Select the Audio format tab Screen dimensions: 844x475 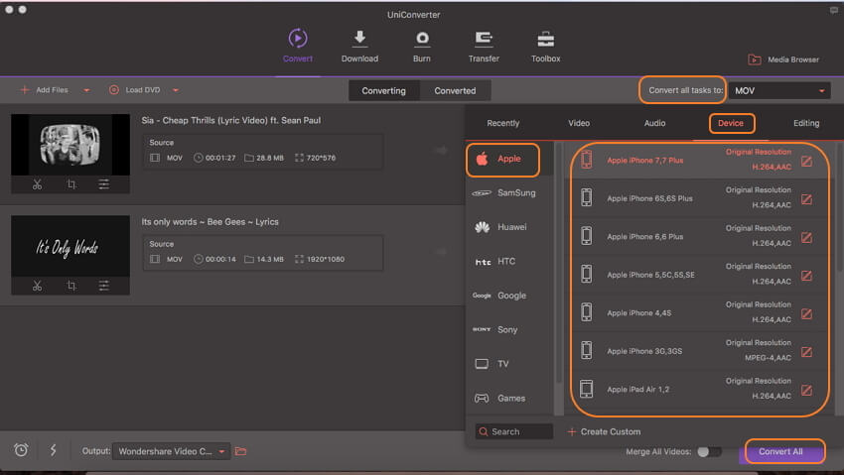(x=654, y=123)
